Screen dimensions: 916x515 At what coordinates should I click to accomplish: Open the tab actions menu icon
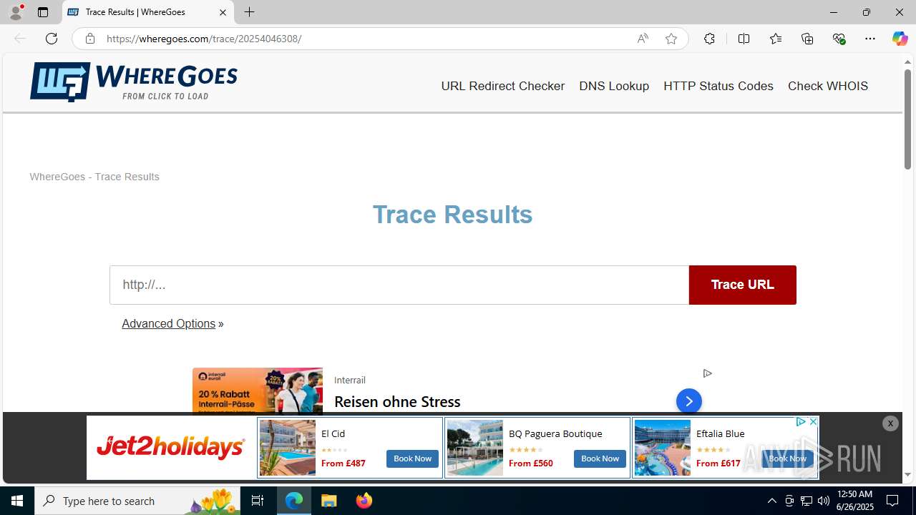tap(43, 12)
